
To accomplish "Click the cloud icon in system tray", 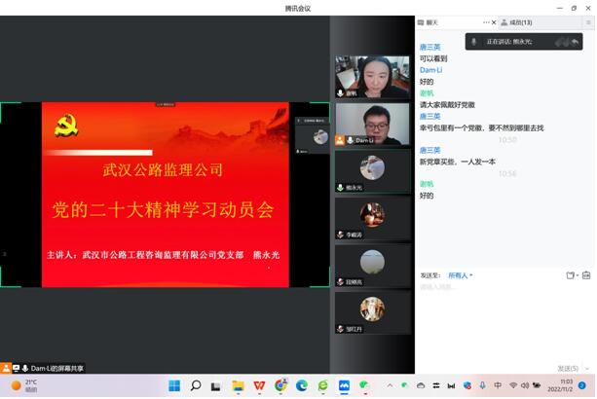I will coord(421,385).
